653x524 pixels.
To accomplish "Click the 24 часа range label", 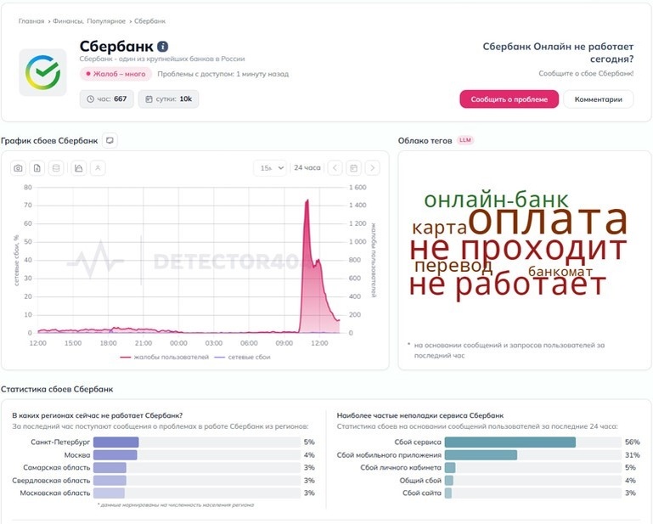I will pyautogui.click(x=307, y=168).
